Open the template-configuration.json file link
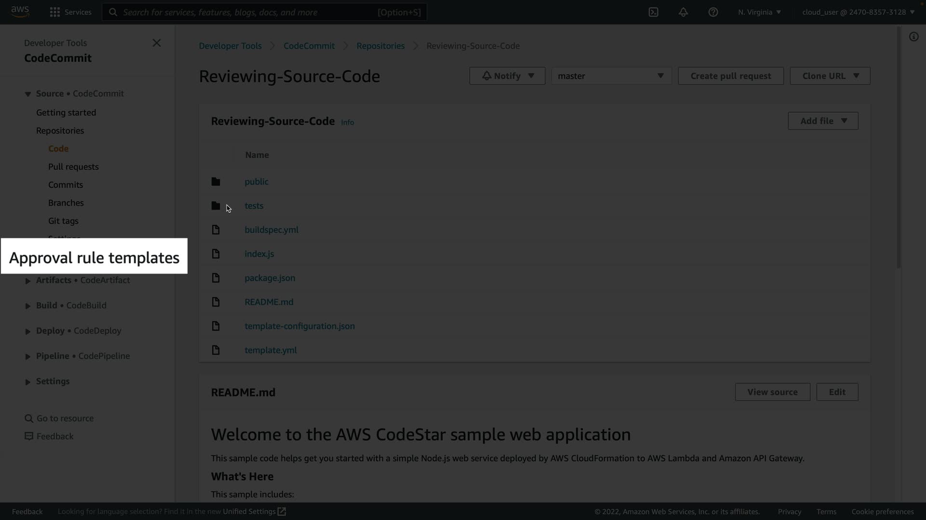Image resolution: width=926 pixels, height=520 pixels. (300, 326)
